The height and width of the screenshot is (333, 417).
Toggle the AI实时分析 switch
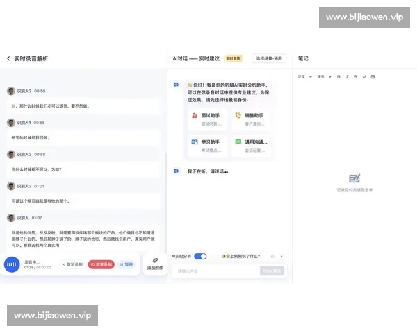pos(200,256)
